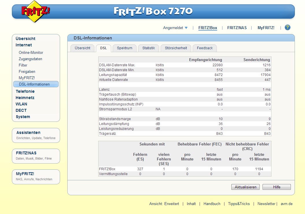305x214 pixels.
Task: Open Filter in the sidebar
Action: point(23,65)
